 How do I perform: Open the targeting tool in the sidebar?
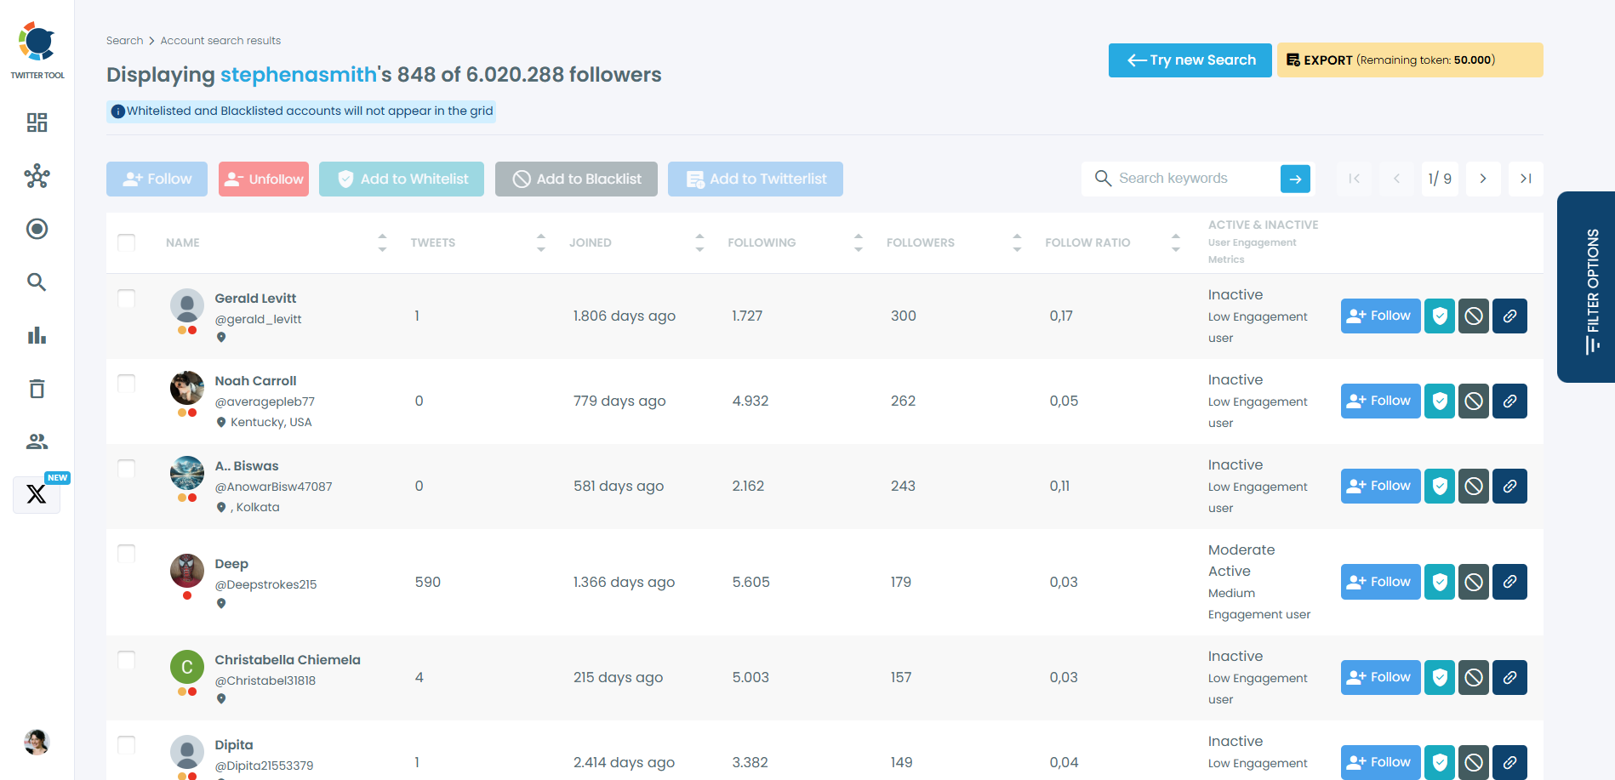click(37, 229)
